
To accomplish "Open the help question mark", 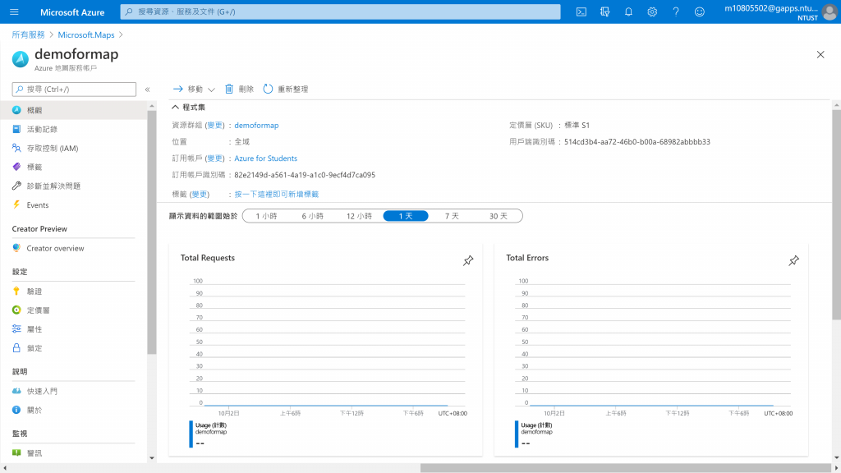I will [x=676, y=11].
